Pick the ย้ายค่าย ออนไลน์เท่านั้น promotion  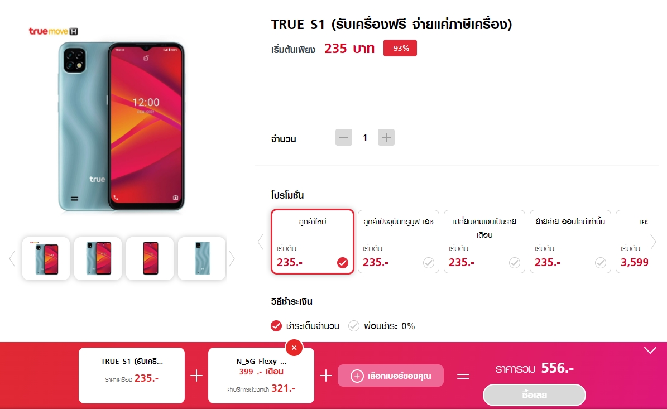570,242
